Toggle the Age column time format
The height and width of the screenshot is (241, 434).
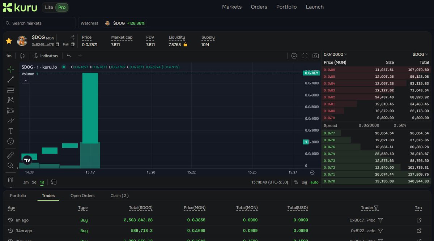pos(12,208)
